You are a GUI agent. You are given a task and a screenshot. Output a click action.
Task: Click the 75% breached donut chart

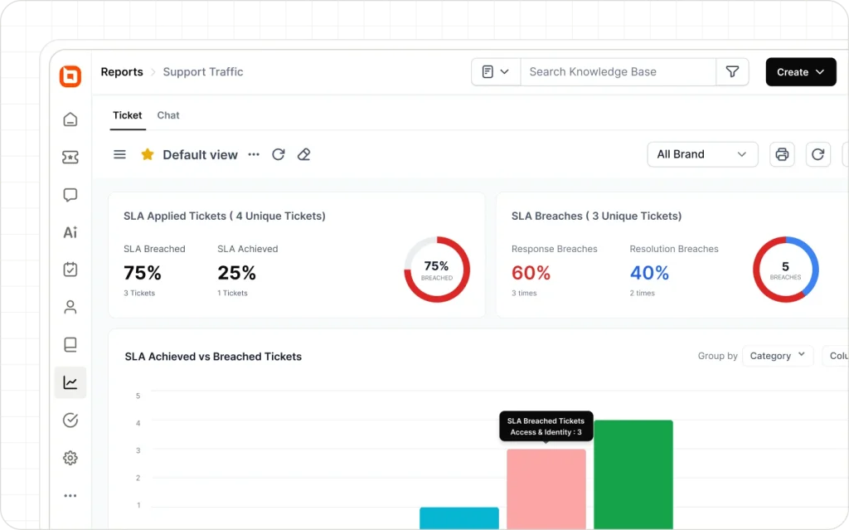[x=437, y=270]
